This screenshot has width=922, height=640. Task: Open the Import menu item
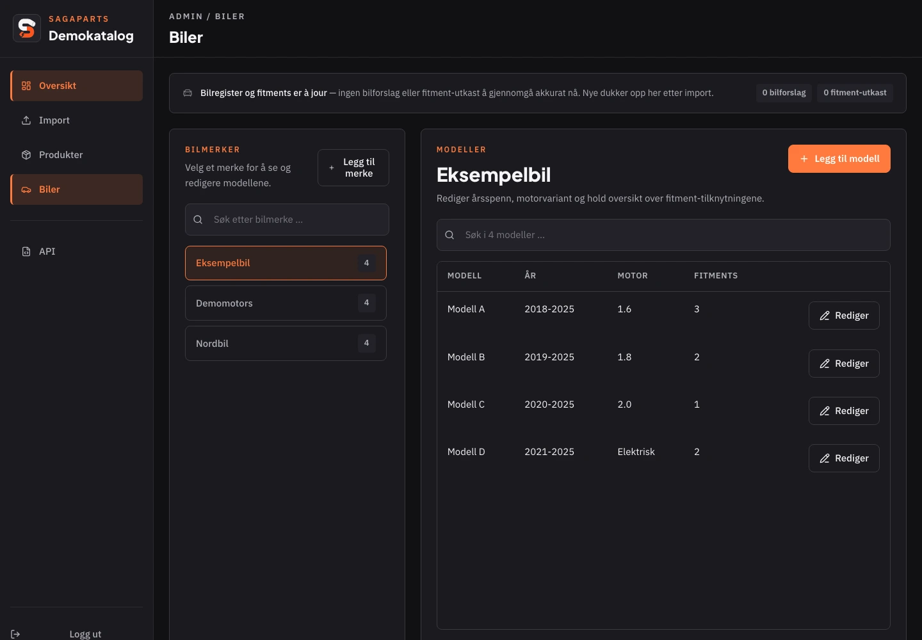[77, 120]
